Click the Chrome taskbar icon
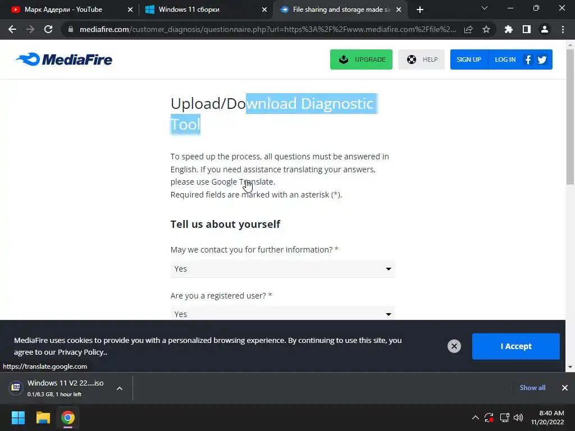This screenshot has width=575, height=431. click(68, 418)
